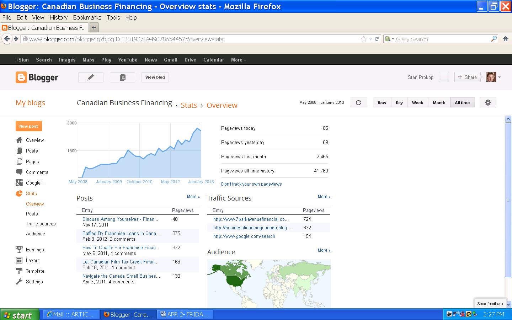Image resolution: width=512 pixels, height=320 pixels.
Task: Switch to the Mail taskbar window
Action: (71, 314)
